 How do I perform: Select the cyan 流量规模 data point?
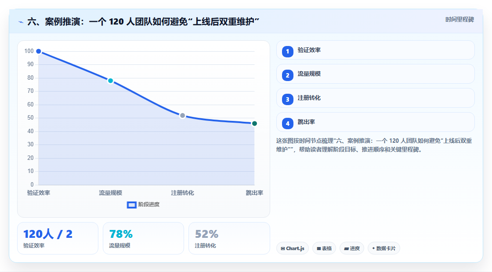coord(110,81)
